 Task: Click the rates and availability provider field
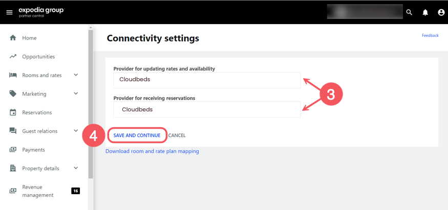click(x=207, y=80)
